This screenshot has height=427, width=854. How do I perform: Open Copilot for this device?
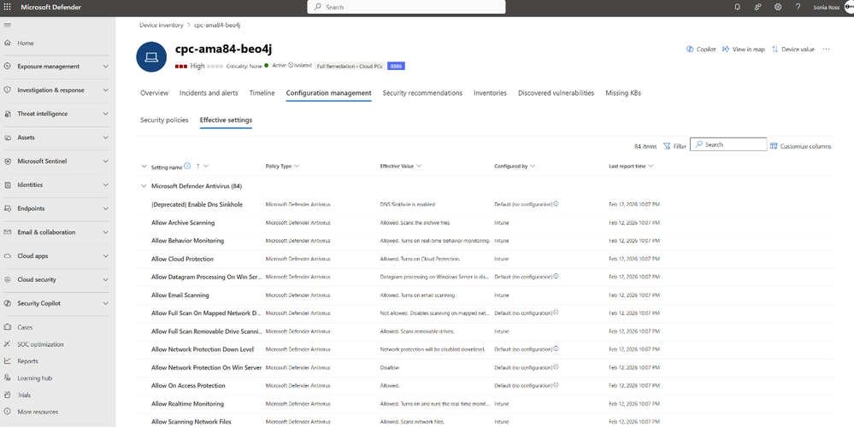click(701, 49)
